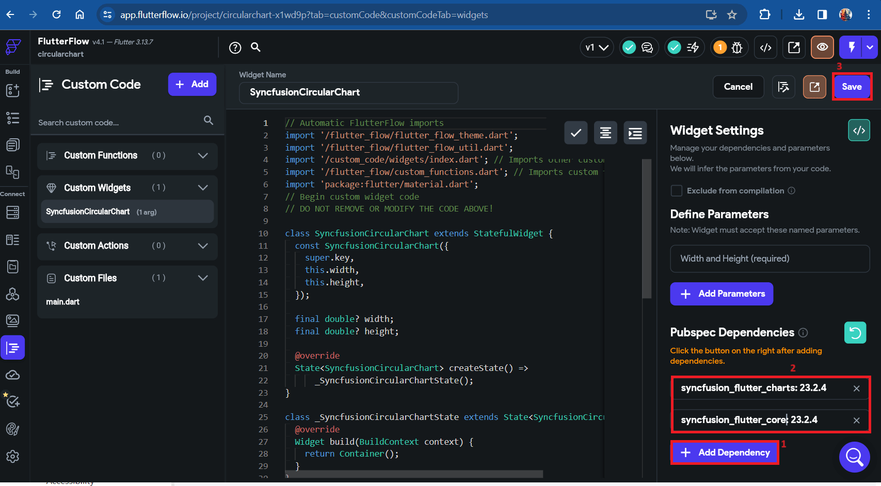Open the Tests sidebar icon with star
This screenshot has height=486, width=881.
(x=12, y=400)
